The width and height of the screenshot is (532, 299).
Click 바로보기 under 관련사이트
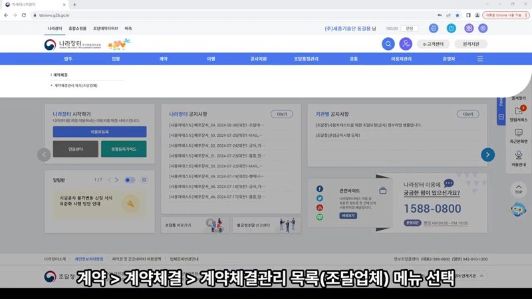point(348,215)
